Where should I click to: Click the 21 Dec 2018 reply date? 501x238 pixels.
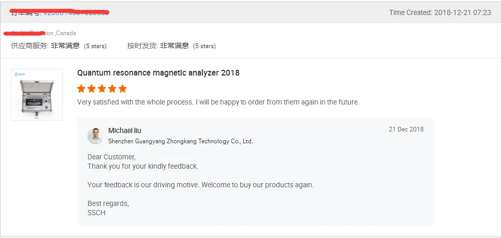point(406,129)
